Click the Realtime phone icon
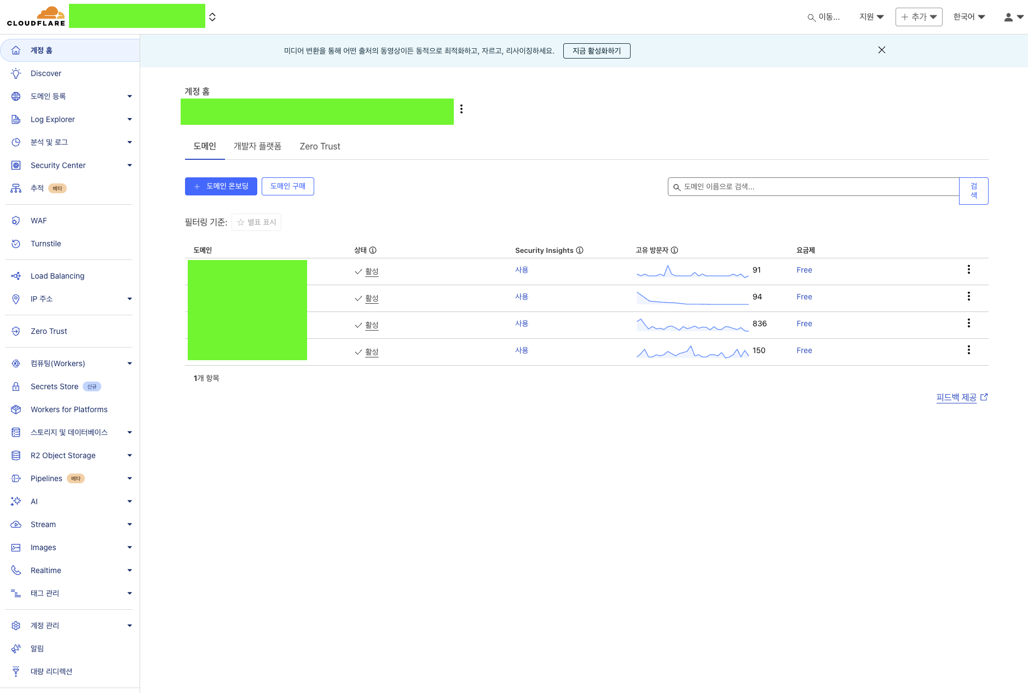The width and height of the screenshot is (1028, 693). (x=16, y=570)
